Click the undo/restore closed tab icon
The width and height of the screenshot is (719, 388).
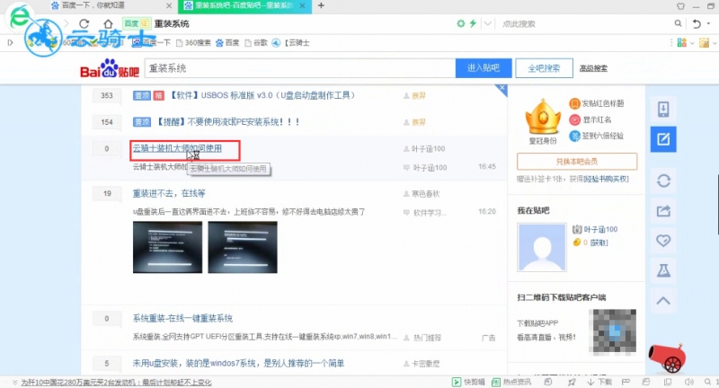point(697,24)
